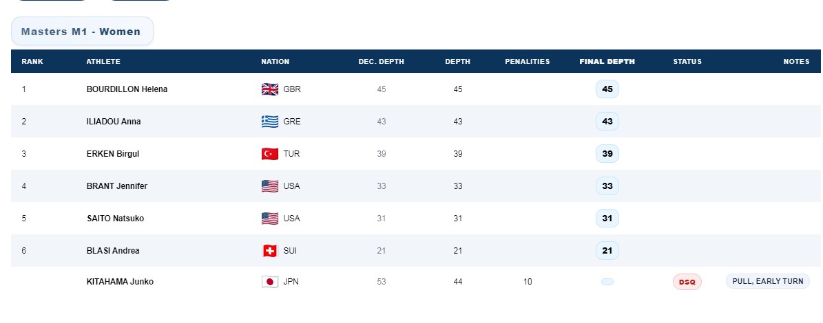Click the Turkey flag icon
This screenshot has height=323, width=823.
(x=270, y=154)
